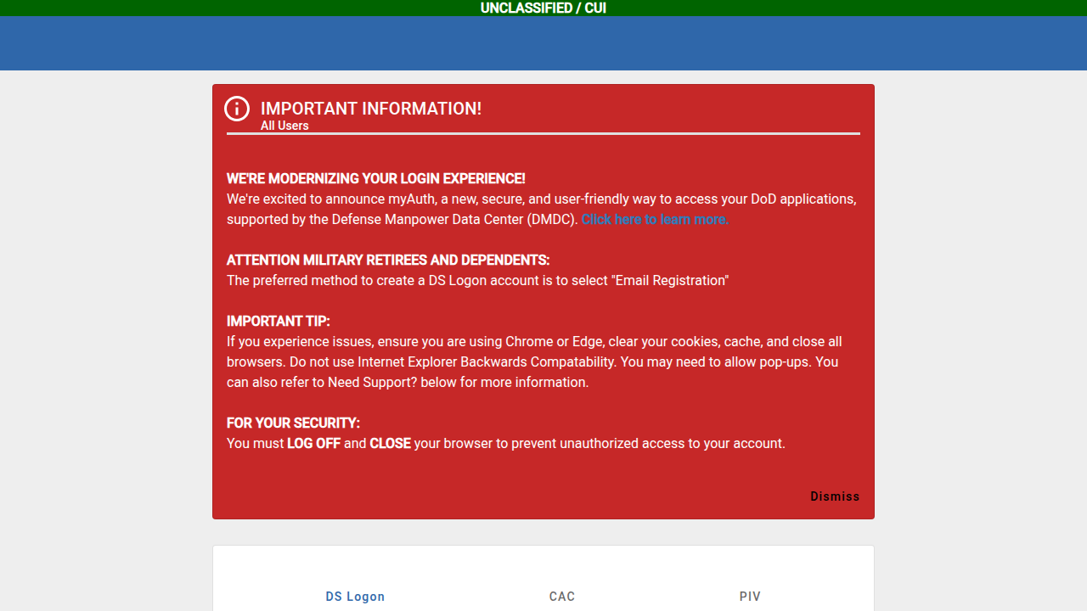
Task: Click the 'IMPORTANT TIP:' heading
Action: [279, 321]
